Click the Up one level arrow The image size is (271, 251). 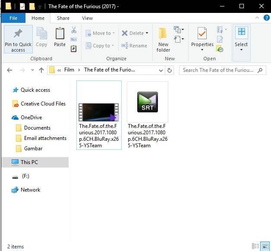click(x=41, y=70)
